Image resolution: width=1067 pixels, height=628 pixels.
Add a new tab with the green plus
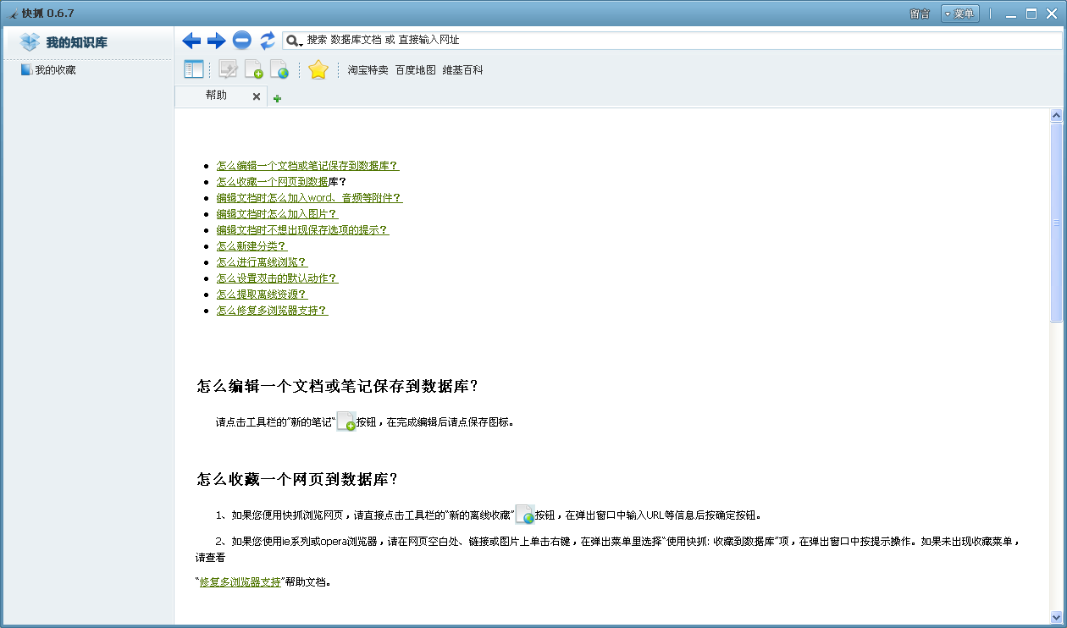coord(277,98)
